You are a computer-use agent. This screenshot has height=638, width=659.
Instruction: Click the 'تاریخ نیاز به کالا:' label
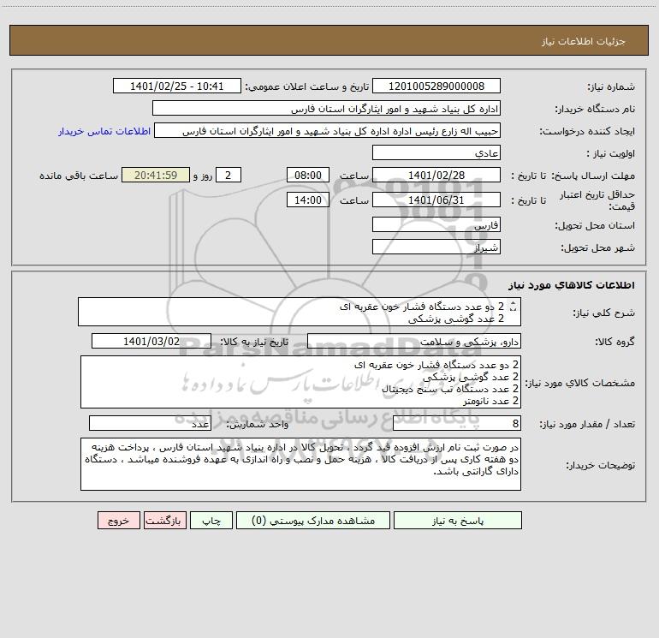click(254, 342)
